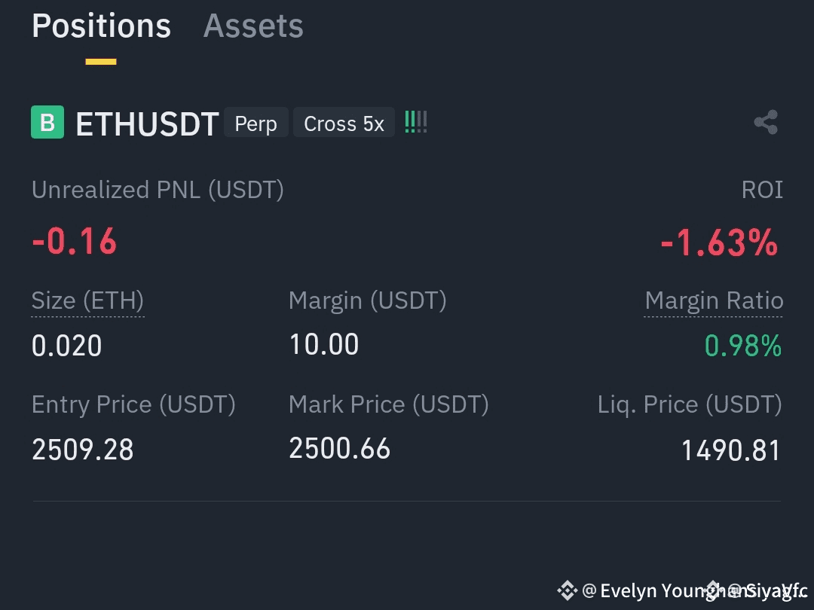814x610 pixels.
Task: Open the ETHUSDT symbol name
Action: (x=147, y=124)
